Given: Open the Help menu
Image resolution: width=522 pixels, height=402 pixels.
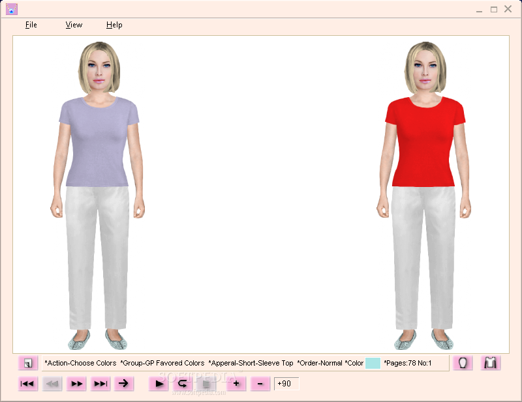Looking at the screenshot, I should tap(114, 25).
